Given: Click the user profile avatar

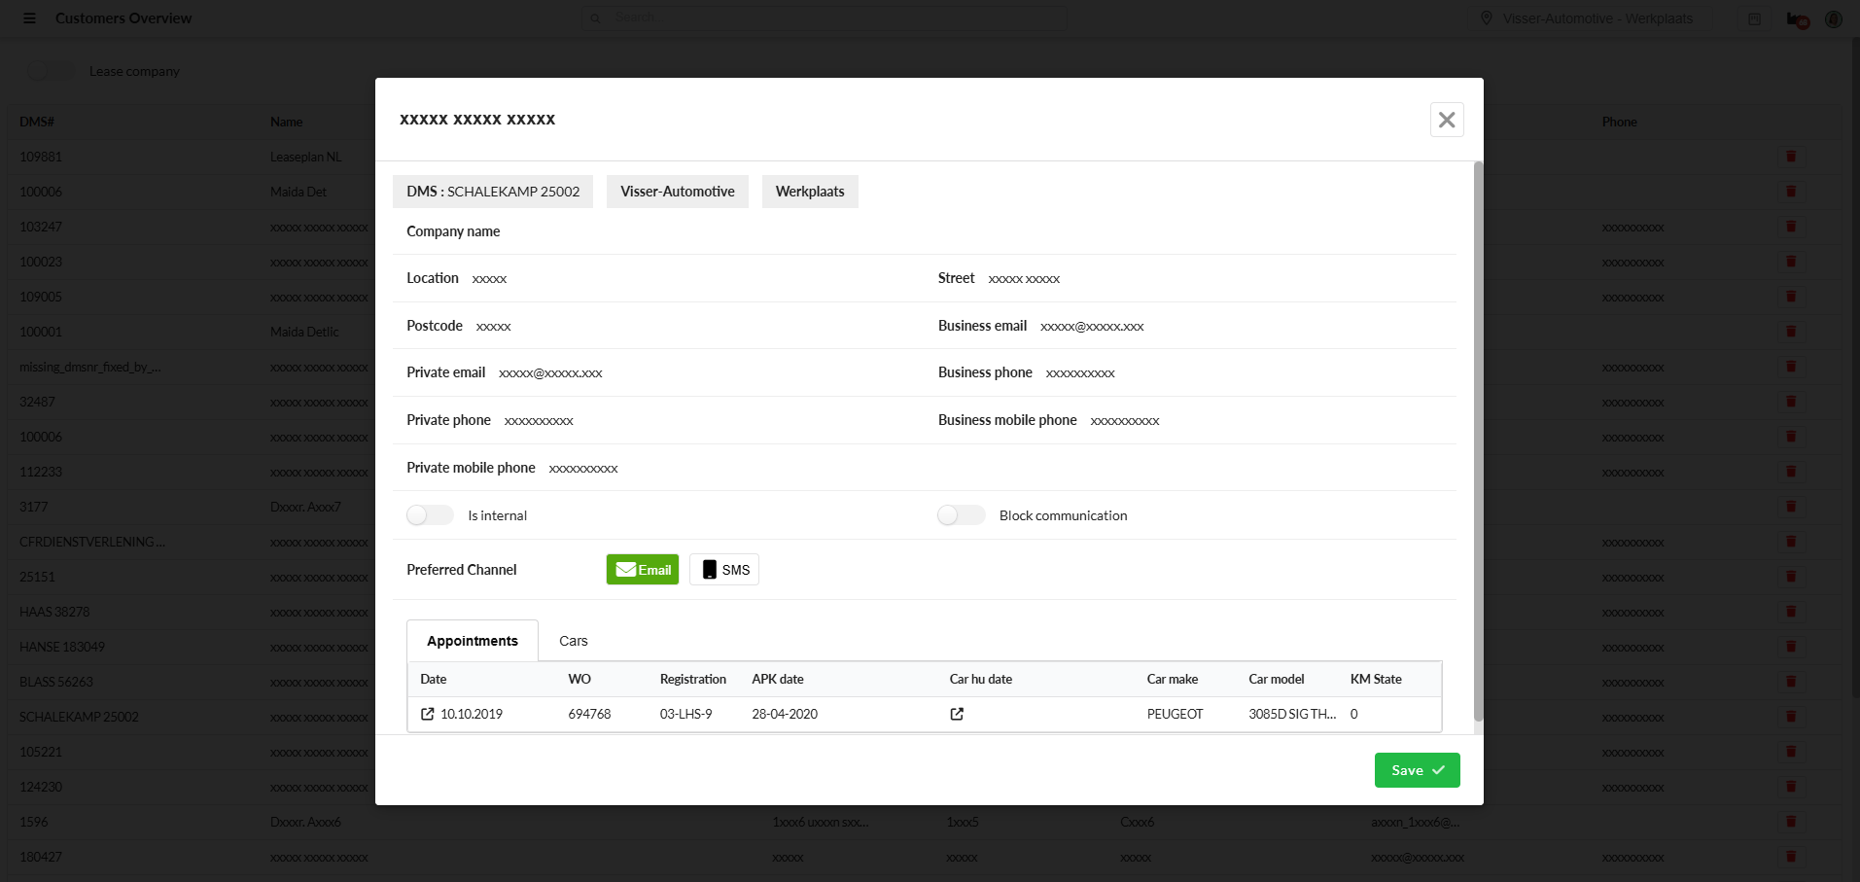Looking at the screenshot, I should [1833, 19].
